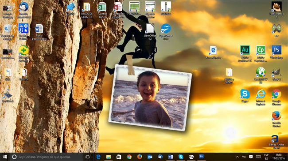Select the Skype desktop shortcut
This screenshot has height=161, width=288.
pos(245,96)
